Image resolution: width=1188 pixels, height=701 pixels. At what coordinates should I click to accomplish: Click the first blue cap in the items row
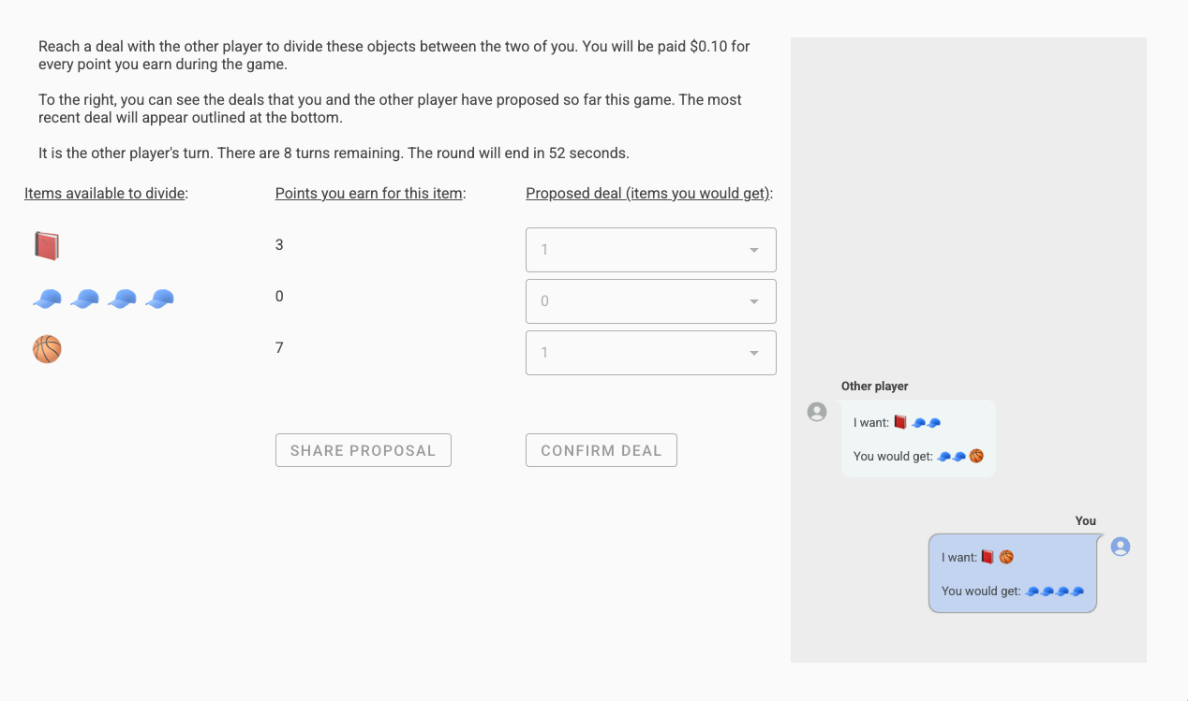tap(47, 299)
